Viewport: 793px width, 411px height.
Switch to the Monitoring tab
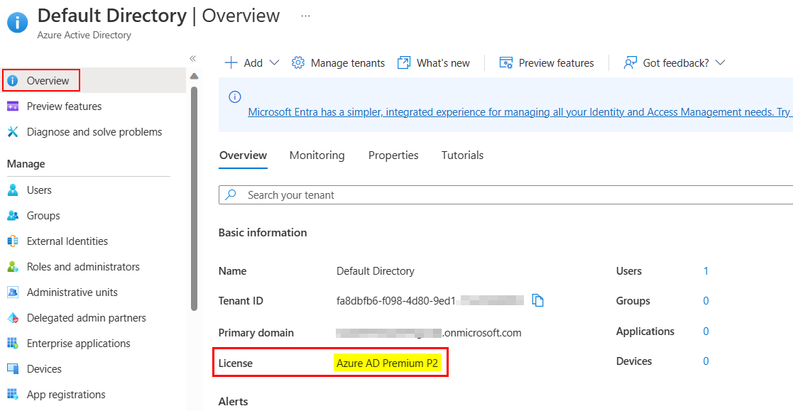317,155
